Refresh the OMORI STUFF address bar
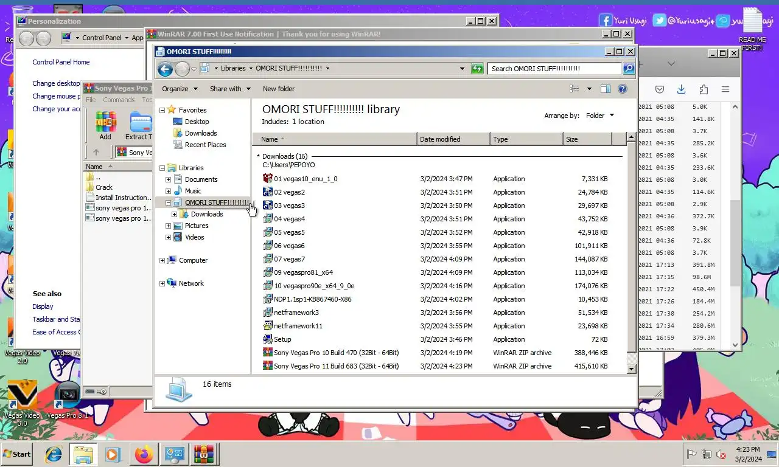Screen dimensions: 779x467 (477, 69)
